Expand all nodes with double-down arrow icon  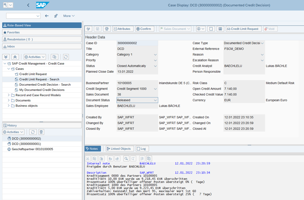tap(6, 57)
